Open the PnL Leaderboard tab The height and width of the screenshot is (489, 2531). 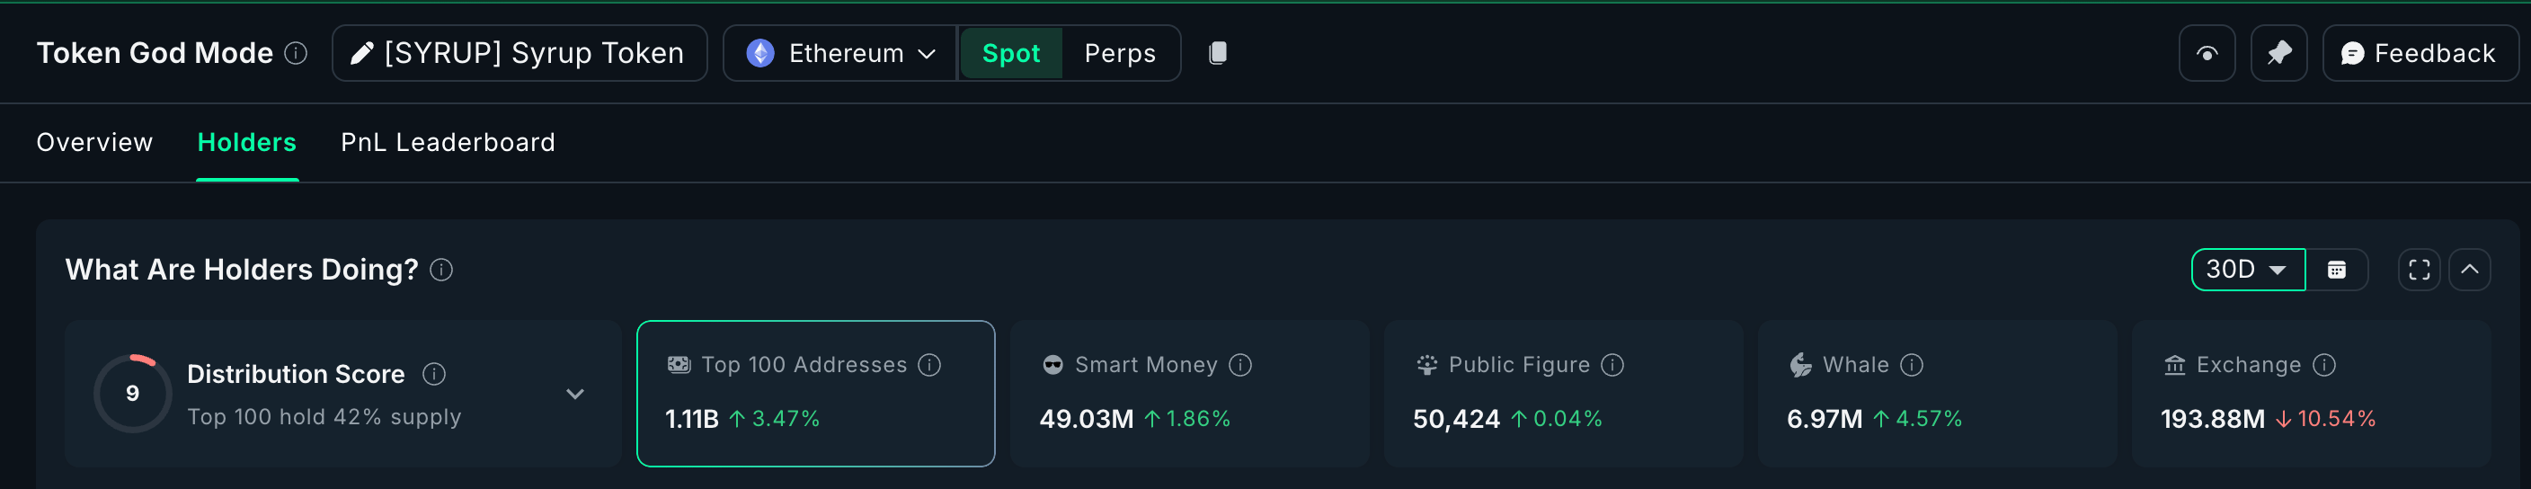coord(447,142)
